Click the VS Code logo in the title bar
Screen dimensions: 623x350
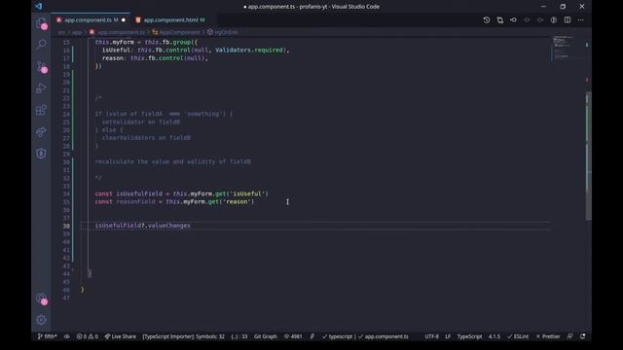(x=39, y=7)
